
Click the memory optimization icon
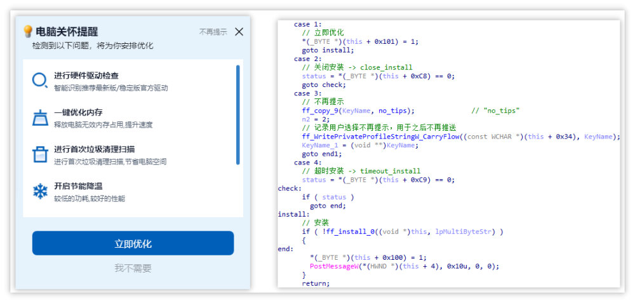click(x=40, y=118)
